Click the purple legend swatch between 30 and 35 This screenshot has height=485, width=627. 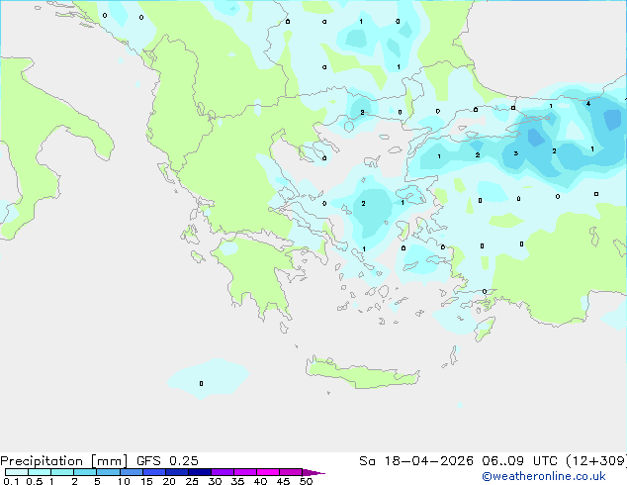(222, 472)
